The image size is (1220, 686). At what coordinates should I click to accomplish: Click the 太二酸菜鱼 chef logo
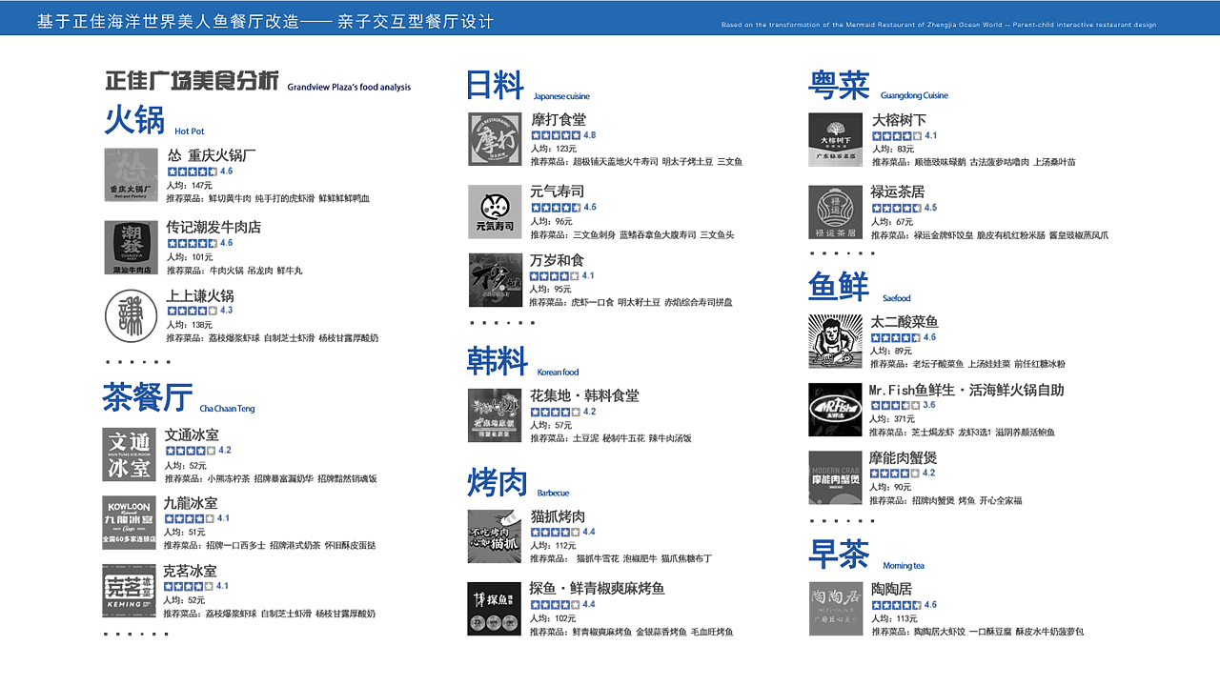tap(835, 341)
